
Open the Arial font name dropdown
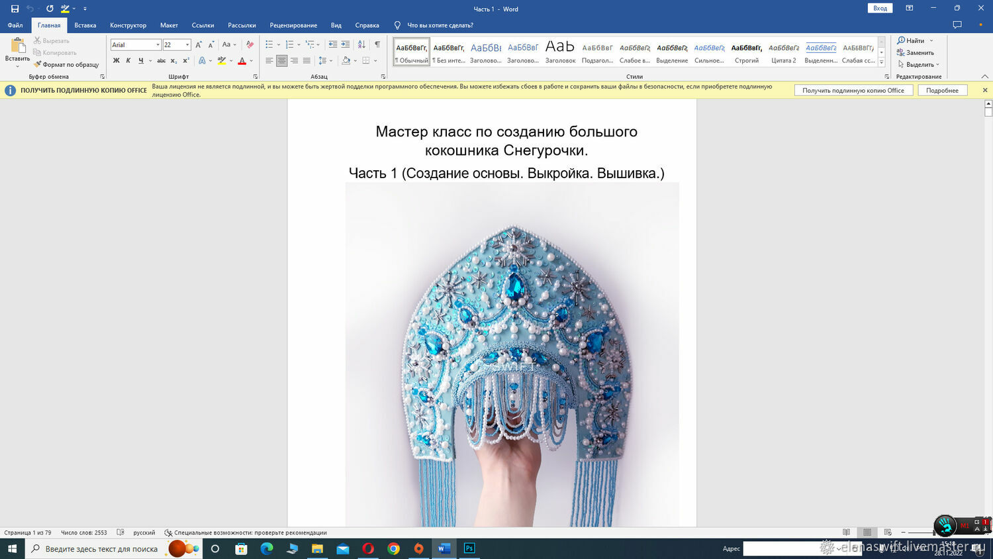coord(158,44)
